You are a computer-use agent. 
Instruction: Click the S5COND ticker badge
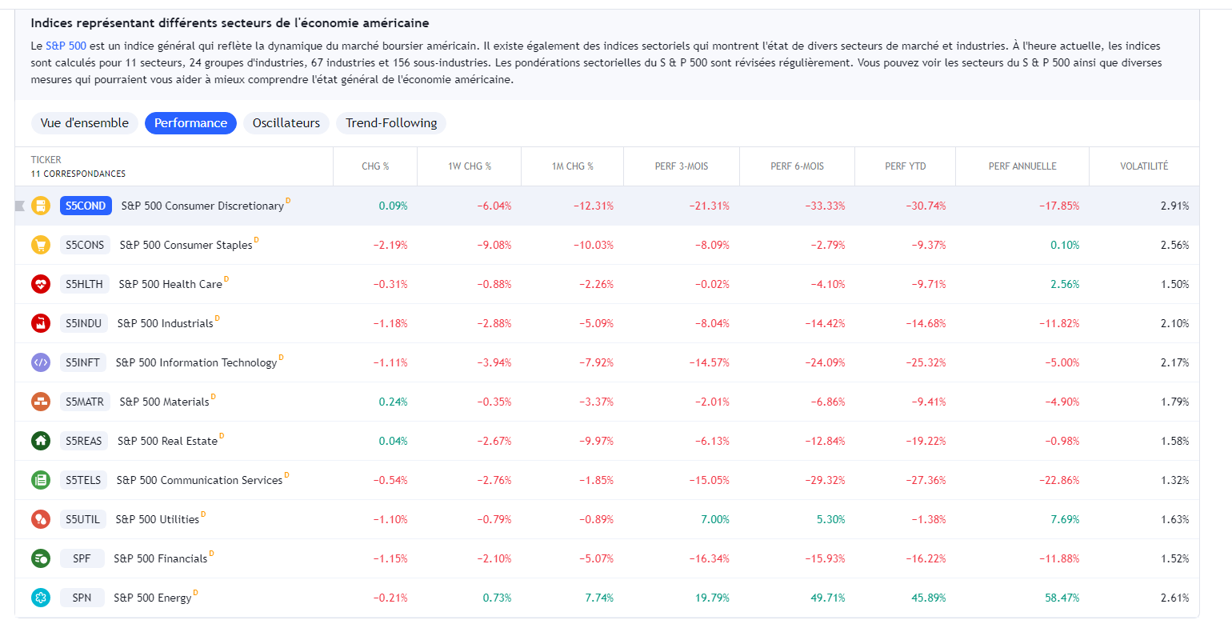(x=86, y=206)
